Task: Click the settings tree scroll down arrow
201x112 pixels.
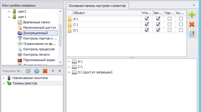Action: click(x=60, y=63)
